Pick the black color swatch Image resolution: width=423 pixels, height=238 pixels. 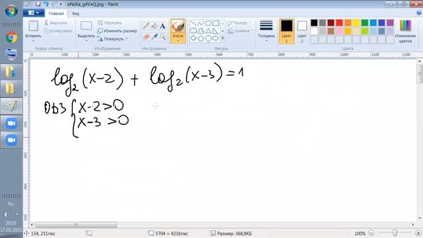[x=314, y=22]
